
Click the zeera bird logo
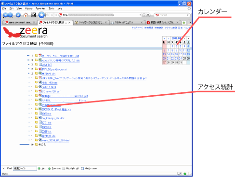coord(12,33)
